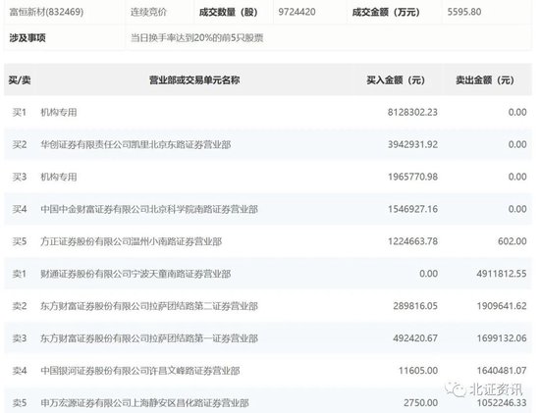Select sell amount 4911812.55
Viewport: 540px width, 413px height.
point(502,274)
